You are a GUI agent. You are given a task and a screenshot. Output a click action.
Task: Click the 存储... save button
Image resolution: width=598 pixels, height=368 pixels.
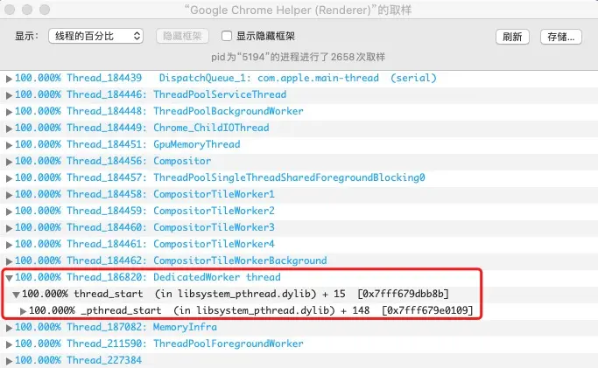coord(560,37)
